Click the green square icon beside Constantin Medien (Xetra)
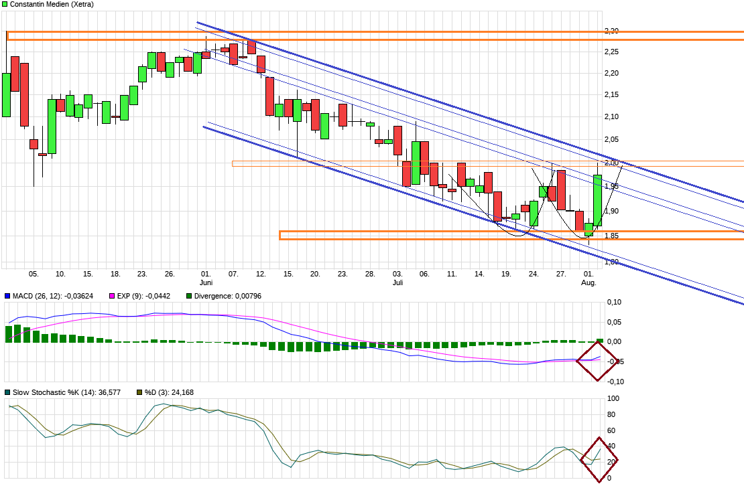The image size is (744, 492). pyautogui.click(x=5, y=5)
